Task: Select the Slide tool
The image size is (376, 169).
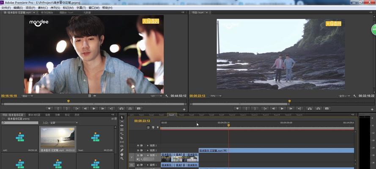Action: pos(122,146)
